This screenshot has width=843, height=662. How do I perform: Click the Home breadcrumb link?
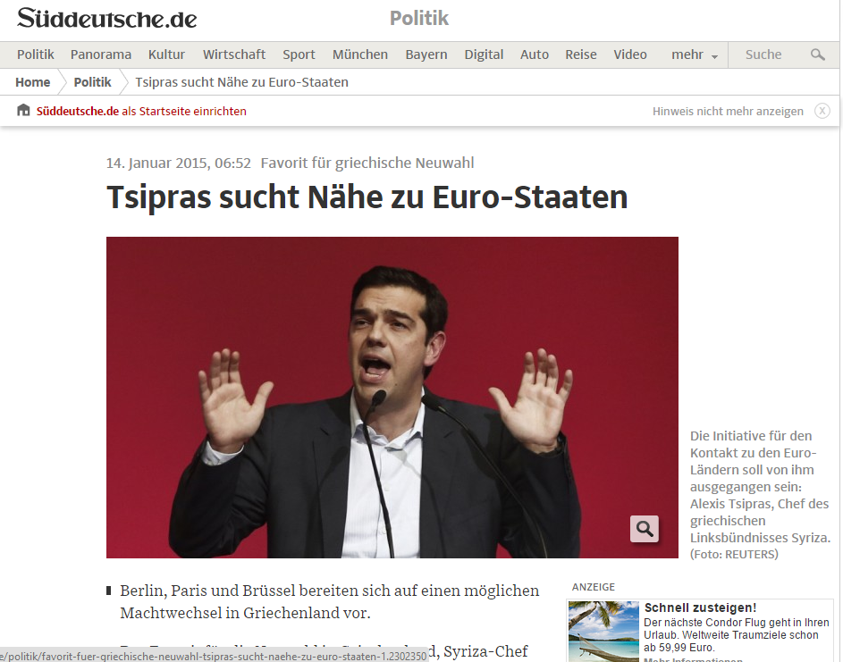(x=33, y=82)
